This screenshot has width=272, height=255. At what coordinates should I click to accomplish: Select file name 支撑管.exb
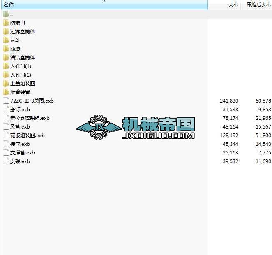23,153
